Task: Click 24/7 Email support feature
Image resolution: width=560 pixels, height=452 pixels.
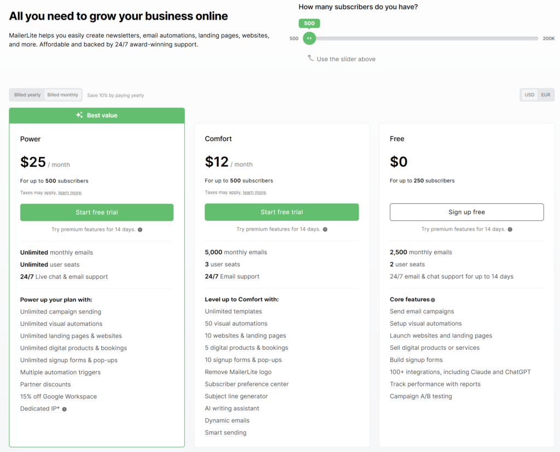Action: (232, 277)
